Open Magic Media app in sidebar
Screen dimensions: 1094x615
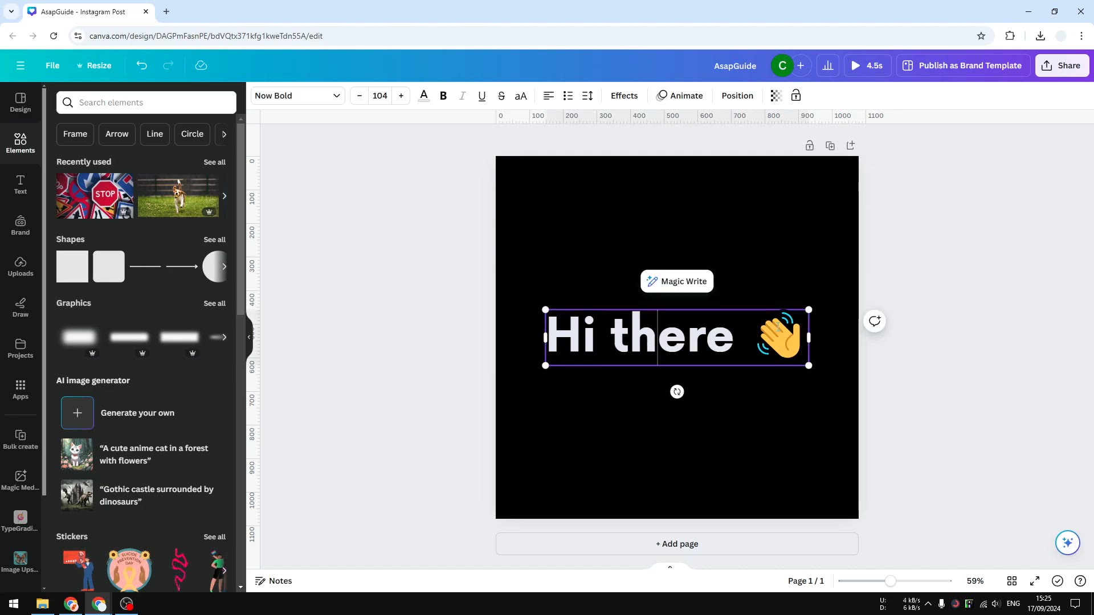coord(21,481)
